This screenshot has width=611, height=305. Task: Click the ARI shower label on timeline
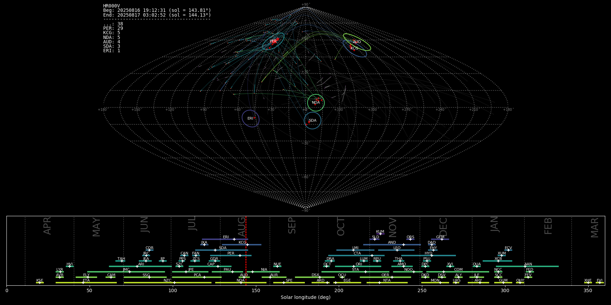pyautogui.click(x=141, y=264)
